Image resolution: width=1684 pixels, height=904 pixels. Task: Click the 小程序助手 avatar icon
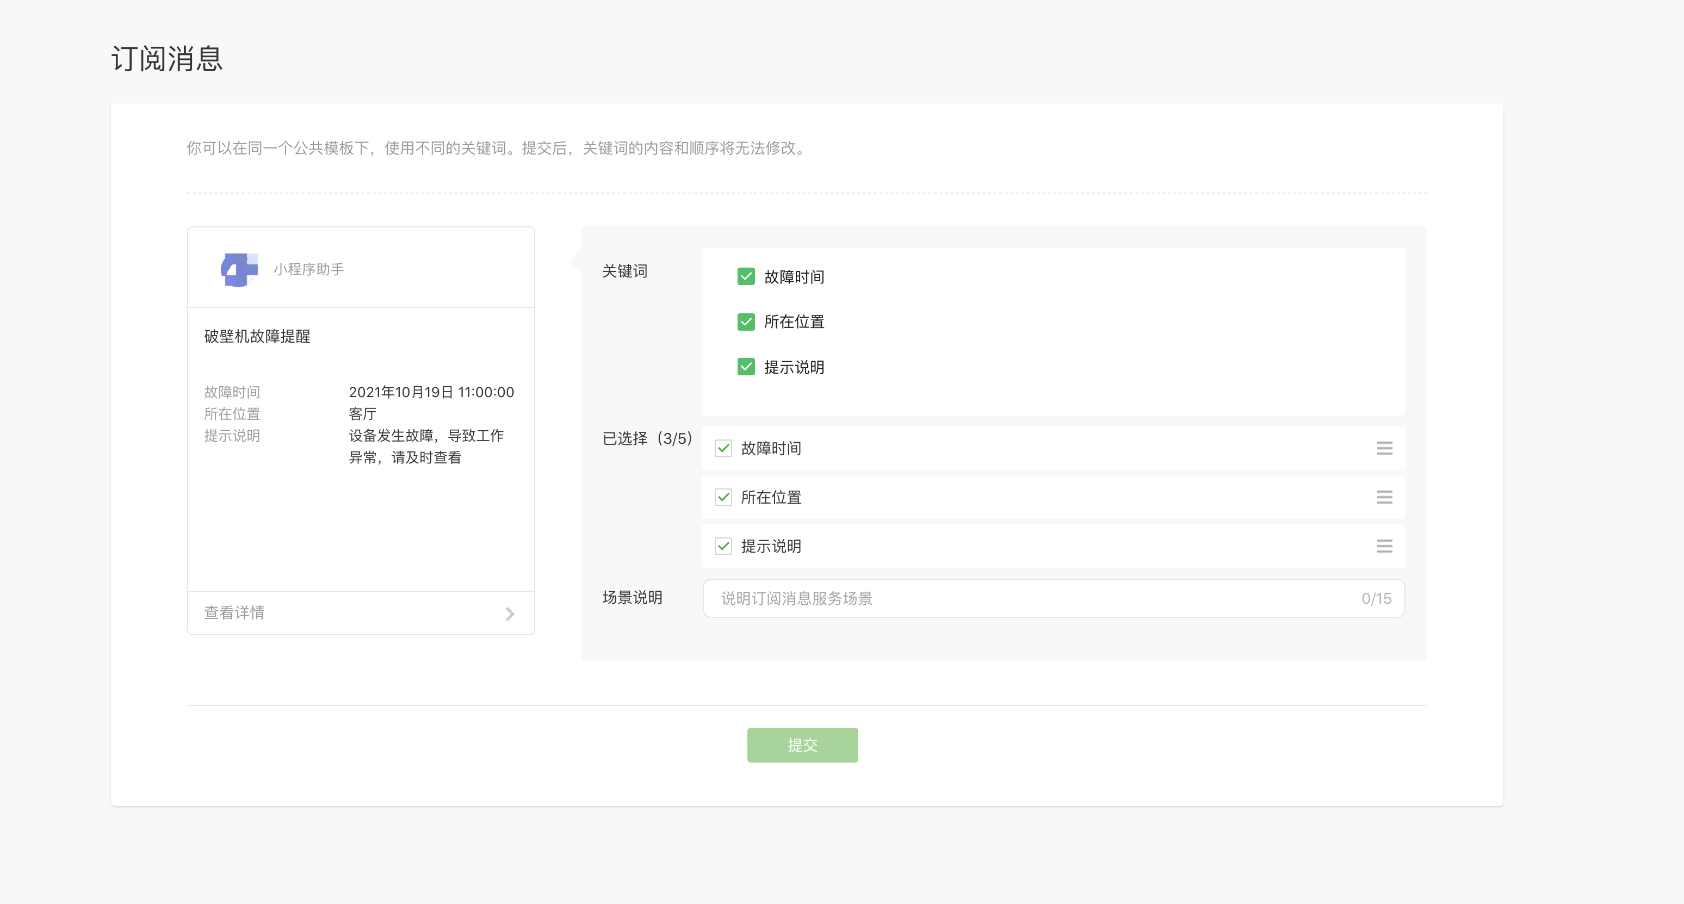(x=239, y=269)
